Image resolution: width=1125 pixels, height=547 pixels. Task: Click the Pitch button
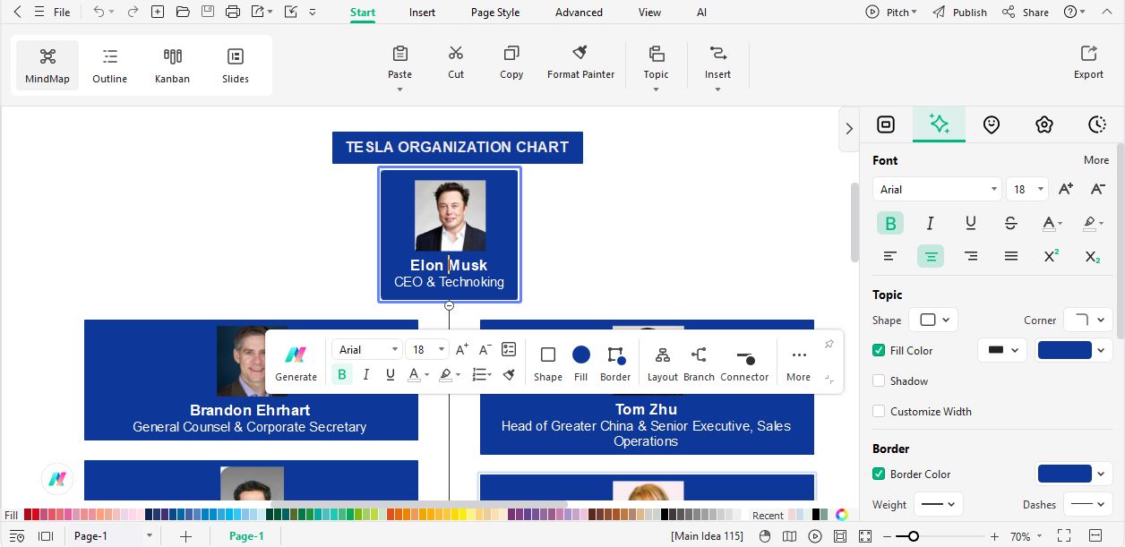891,13
